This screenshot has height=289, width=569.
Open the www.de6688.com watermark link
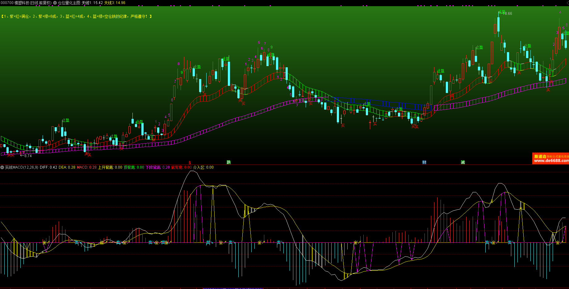pos(551,161)
